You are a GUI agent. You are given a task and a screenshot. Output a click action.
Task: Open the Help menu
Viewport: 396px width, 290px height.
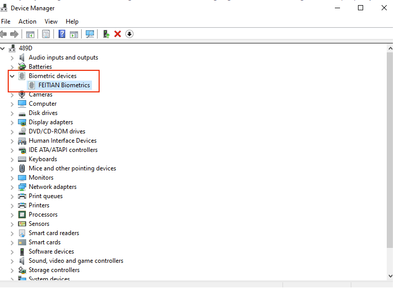[x=72, y=22]
